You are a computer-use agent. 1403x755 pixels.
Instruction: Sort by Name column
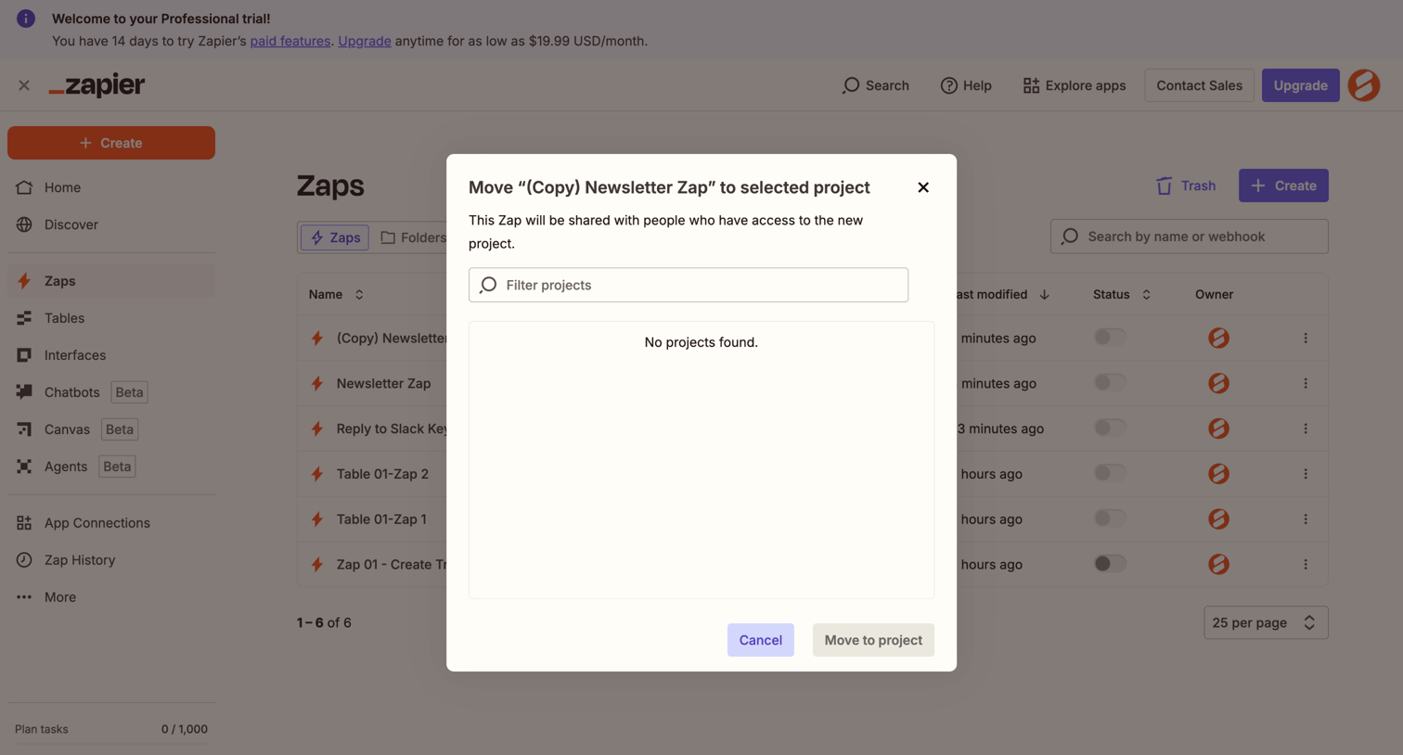pyautogui.click(x=336, y=294)
